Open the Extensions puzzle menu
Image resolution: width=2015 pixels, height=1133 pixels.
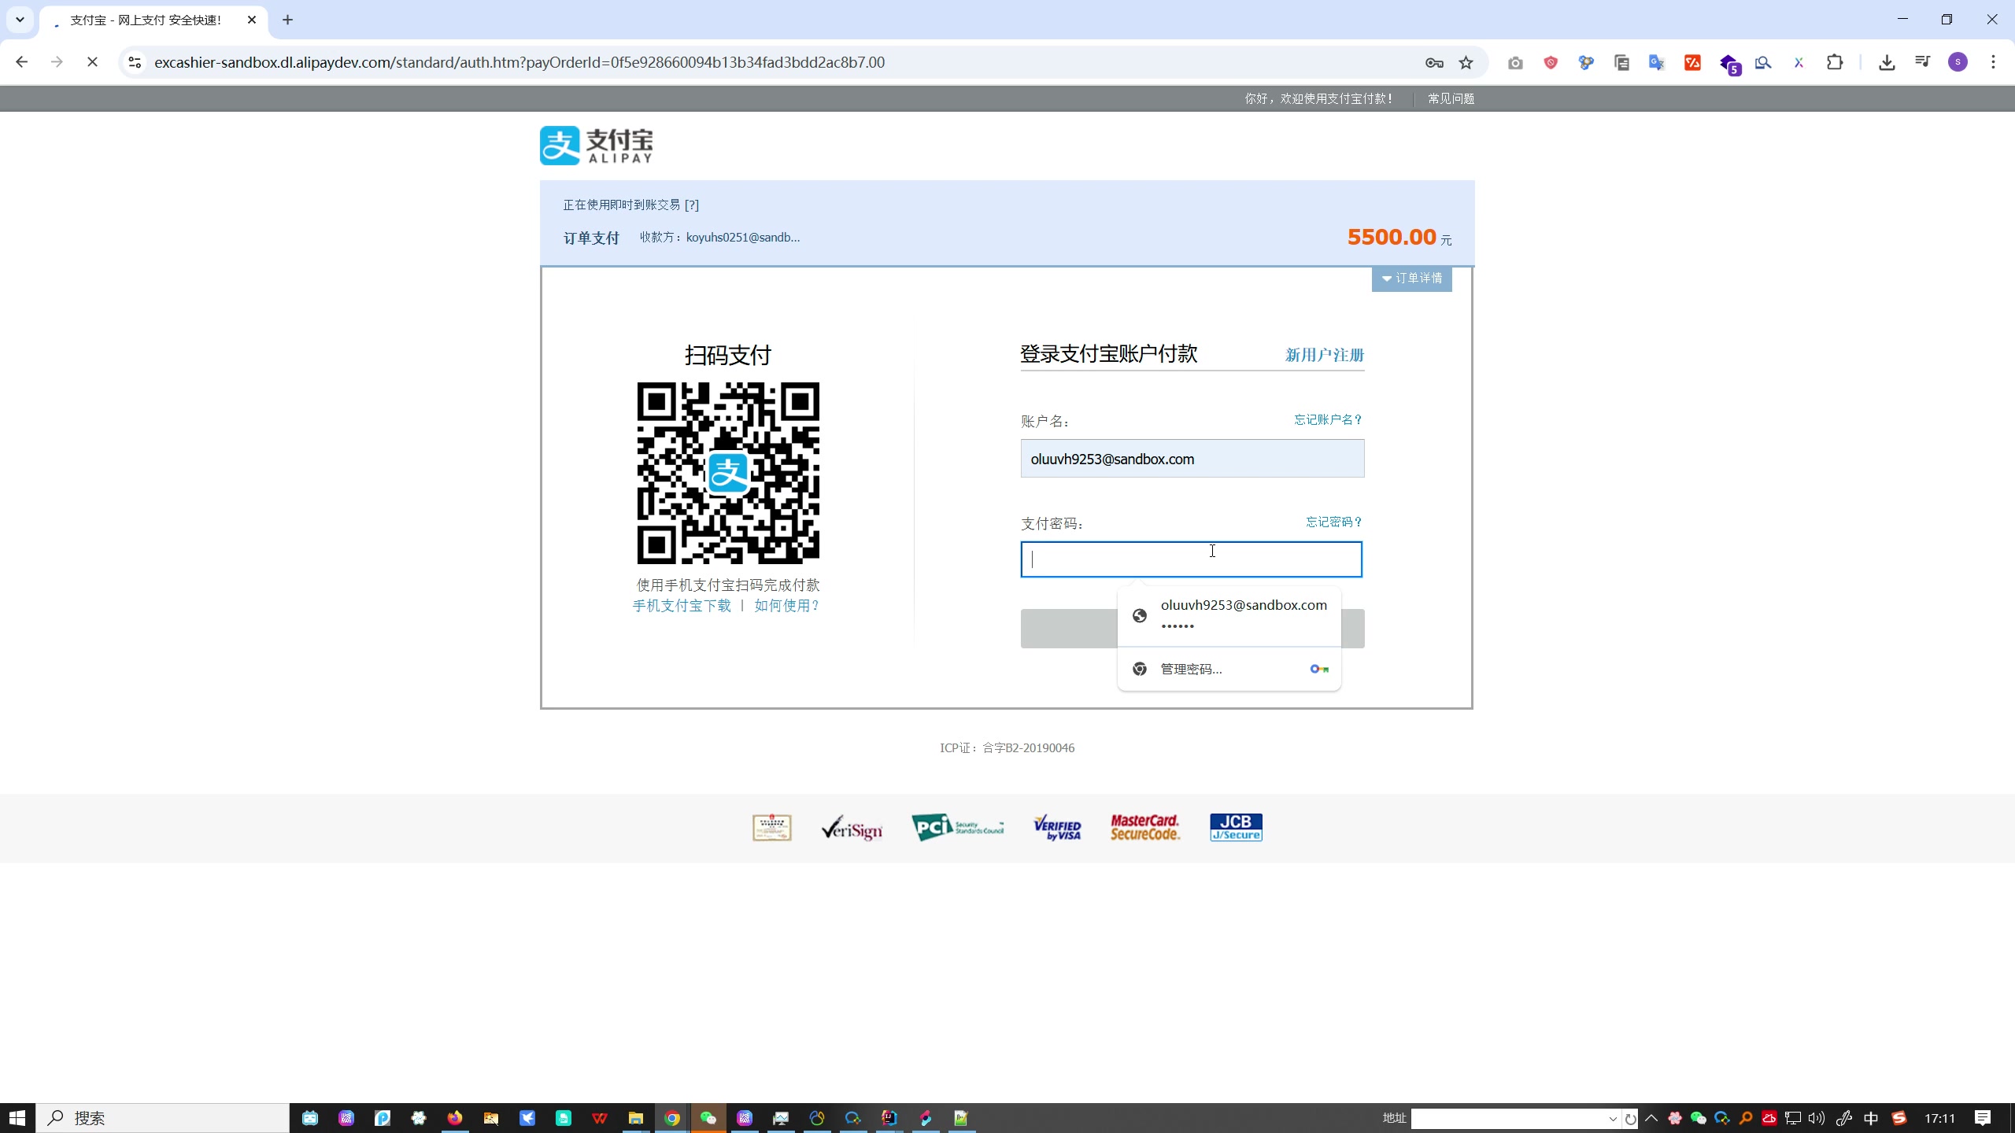coord(1835,62)
